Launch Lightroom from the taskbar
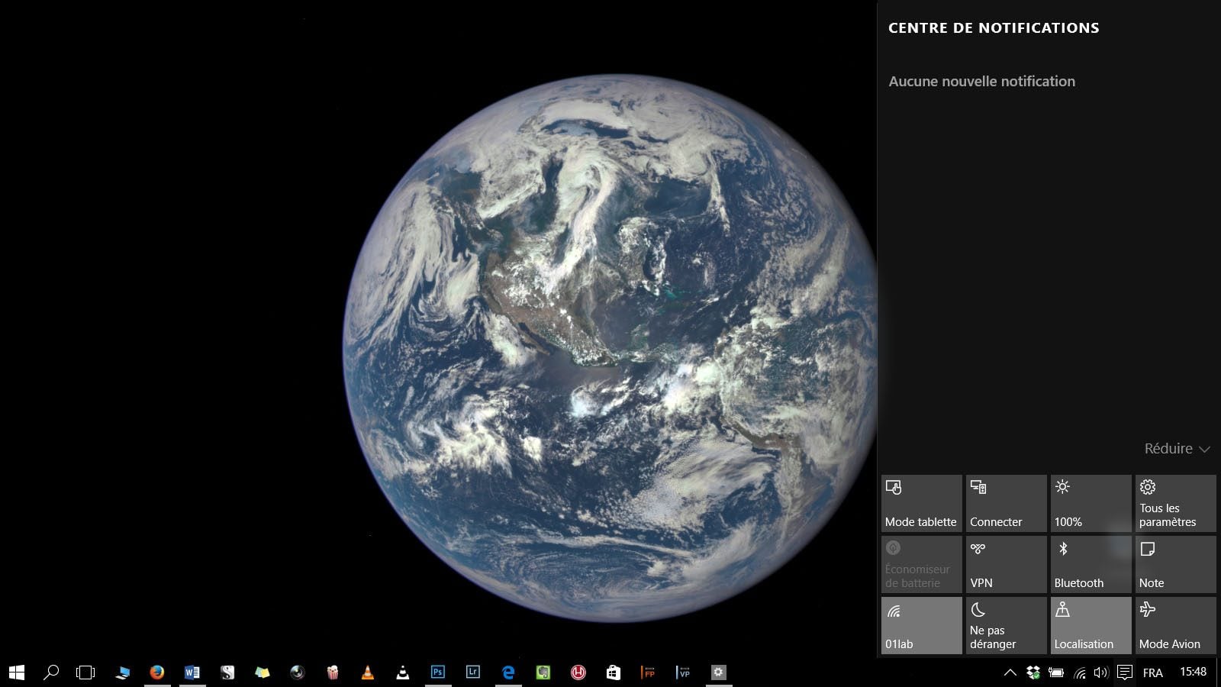This screenshot has width=1221, height=687. coord(473,672)
